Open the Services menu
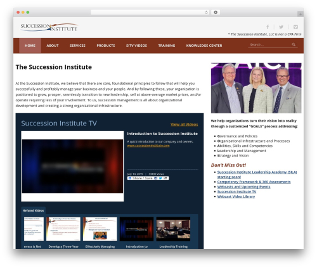This screenshot has height=268, width=317. pos(77,46)
